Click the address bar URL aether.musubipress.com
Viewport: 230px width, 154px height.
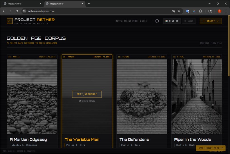tap(41, 11)
